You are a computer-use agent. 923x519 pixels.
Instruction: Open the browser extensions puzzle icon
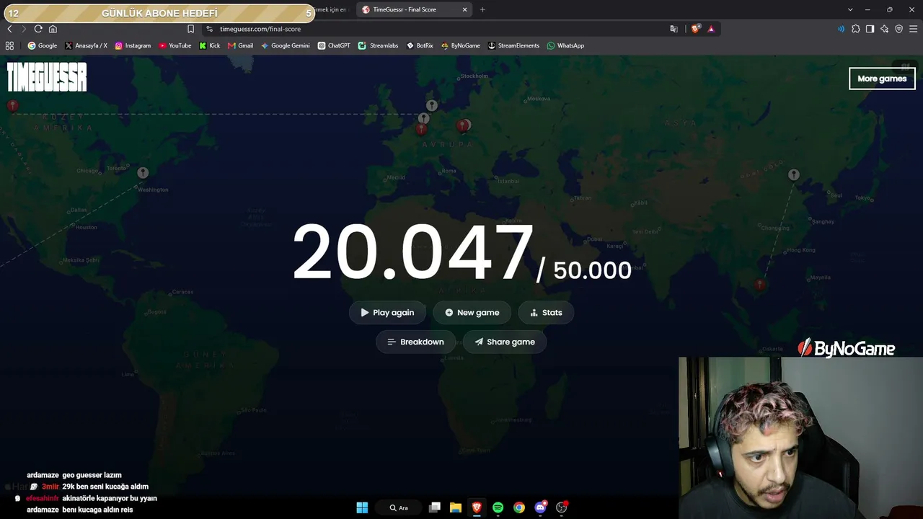(x=856, y=29)
